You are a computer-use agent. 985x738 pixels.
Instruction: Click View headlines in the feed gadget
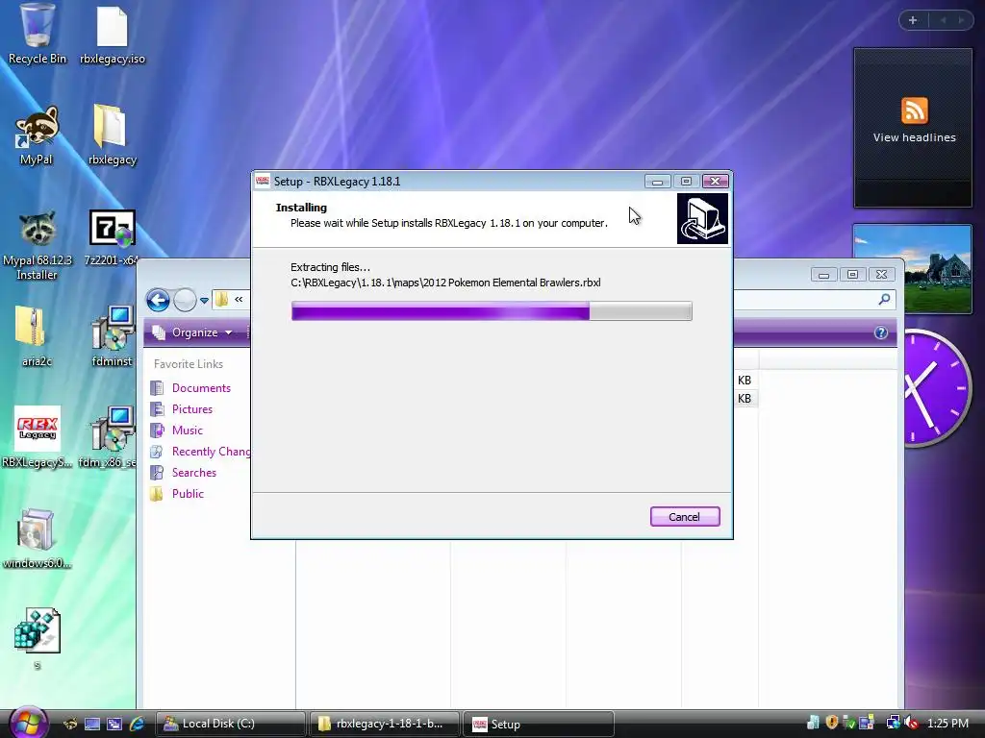click(x=914, y=137)
